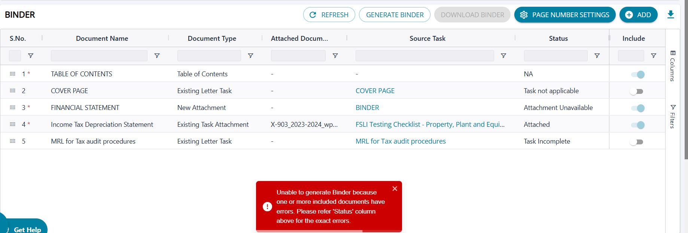Viewport: 688px width, 233px height.
Task: Sort by the Document Name column header
Action: 102,39
